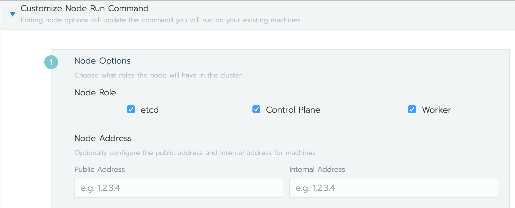Click the step 1 circle badge

pyautogui.click(x=51, y=62)
